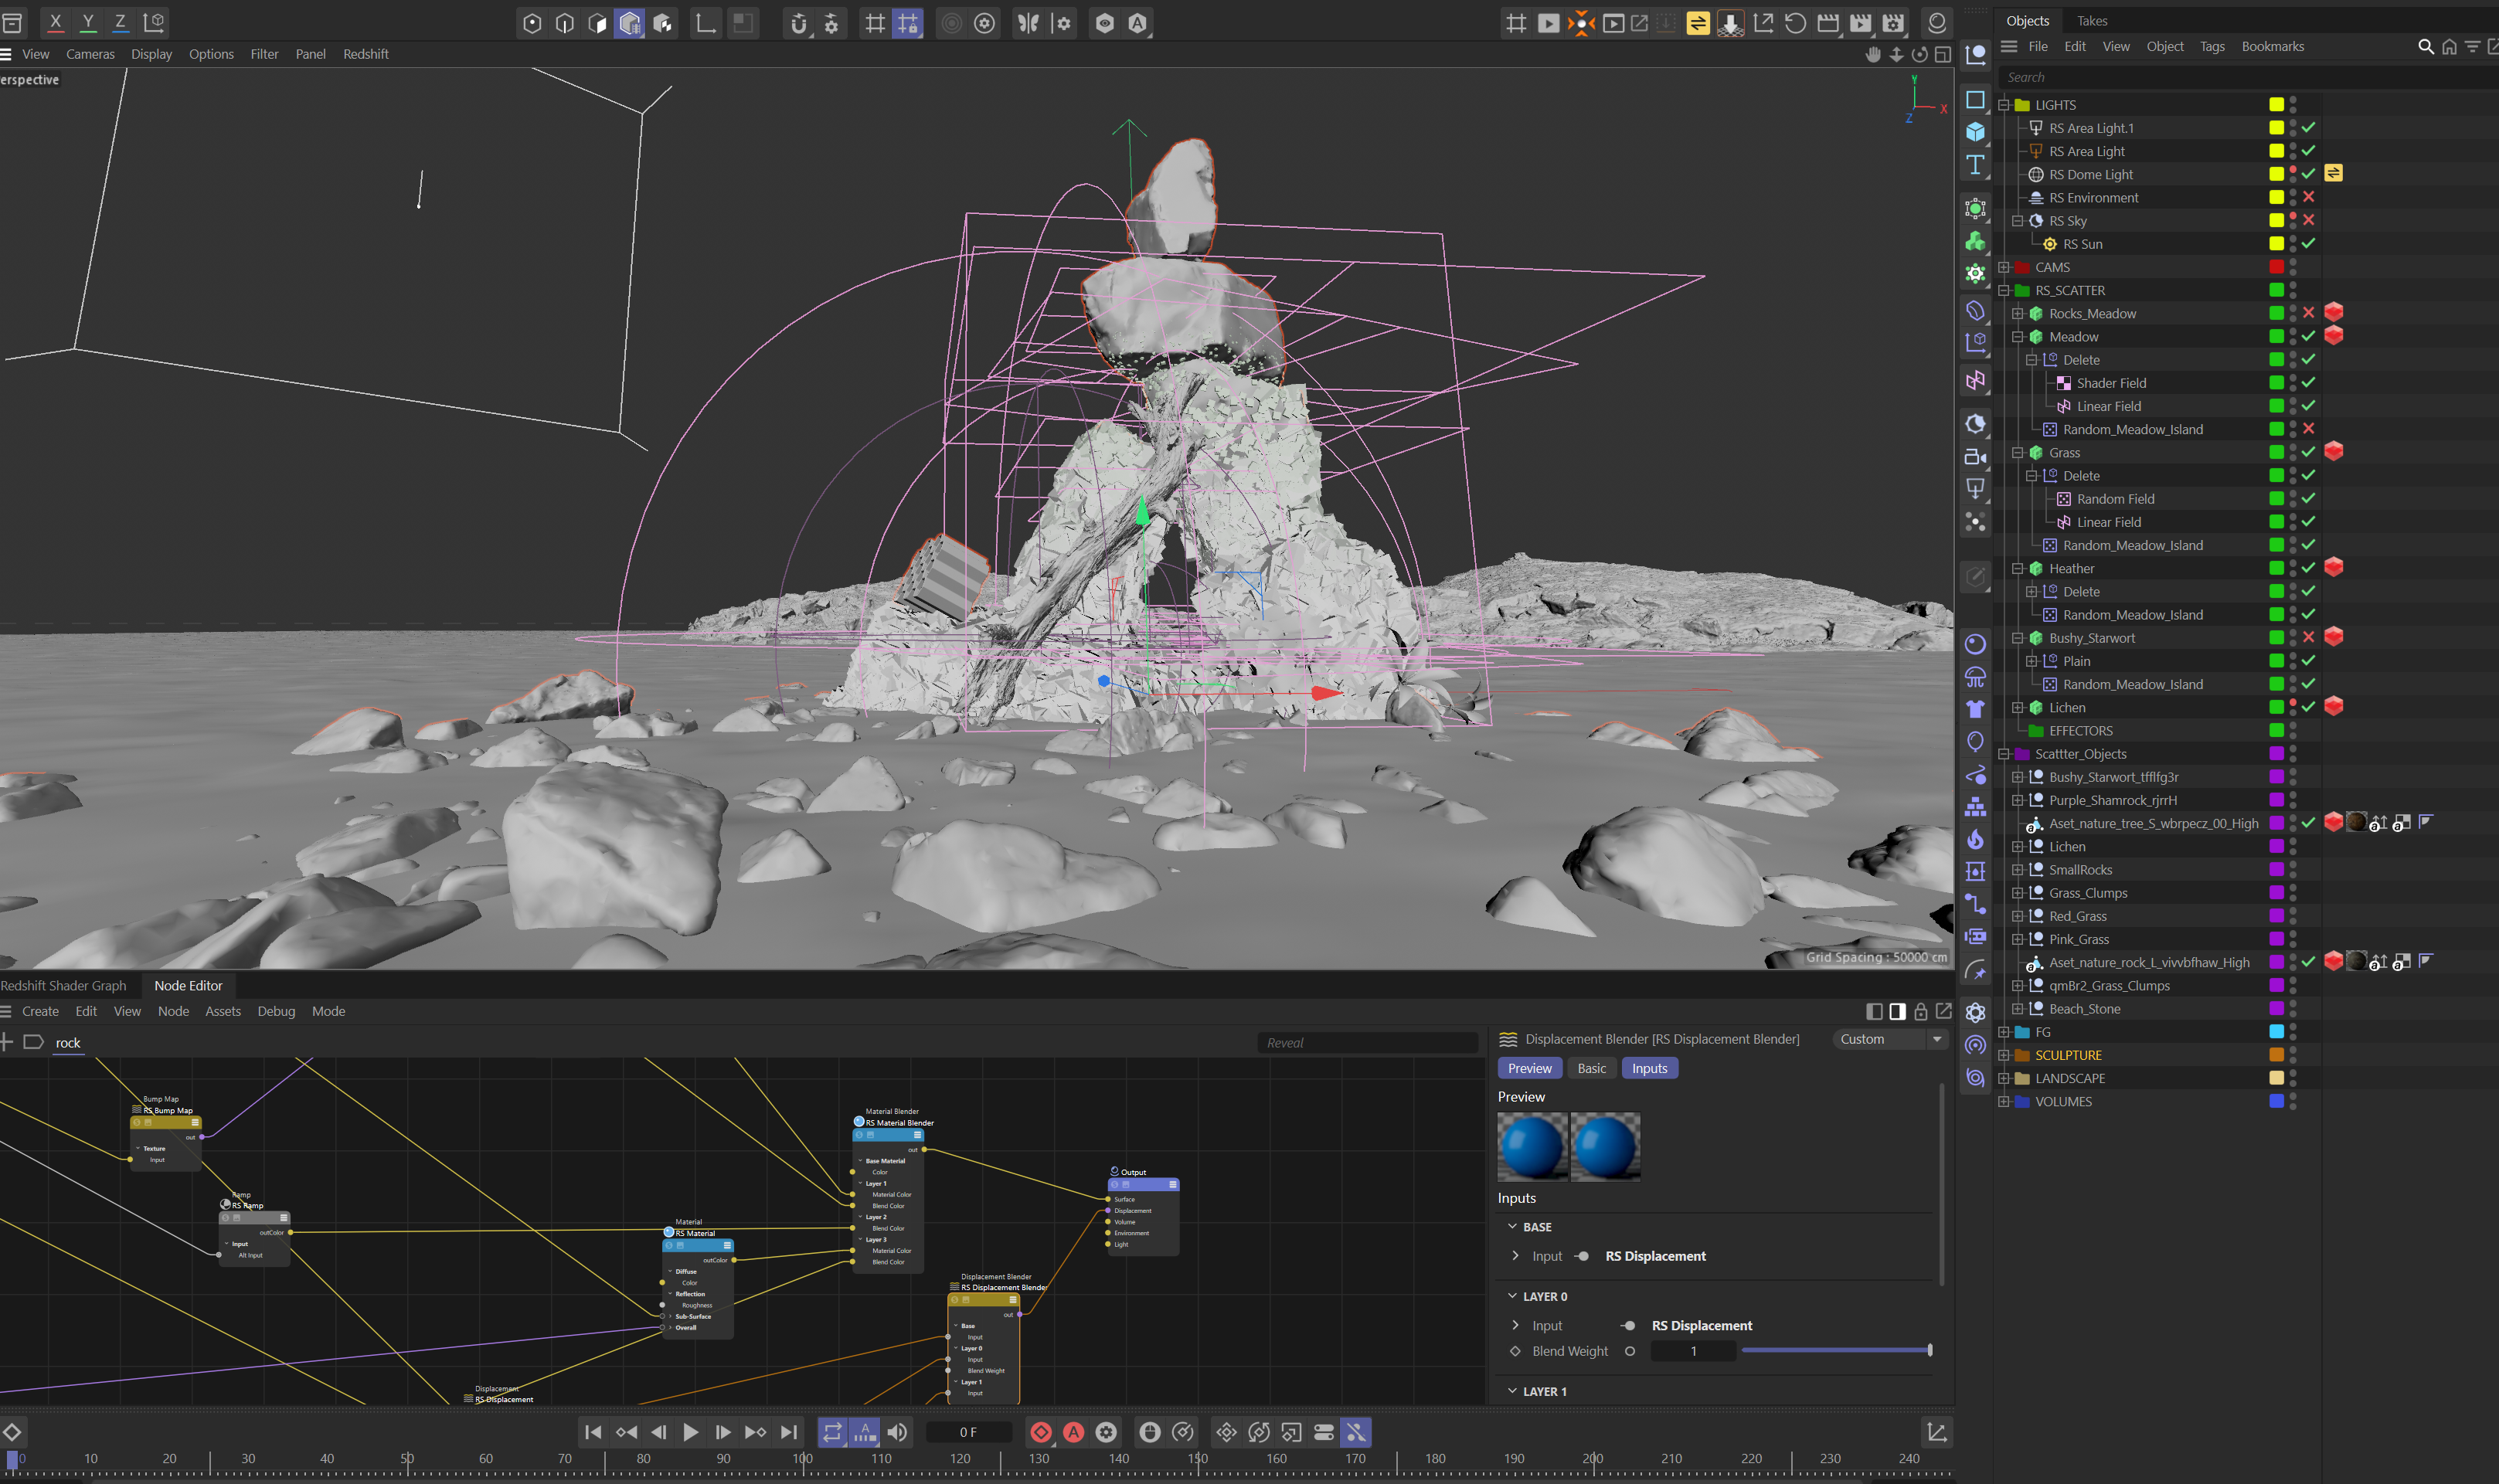Jump to the end of the animation
The image size is (2499, 1484).
pos(788,1432)
